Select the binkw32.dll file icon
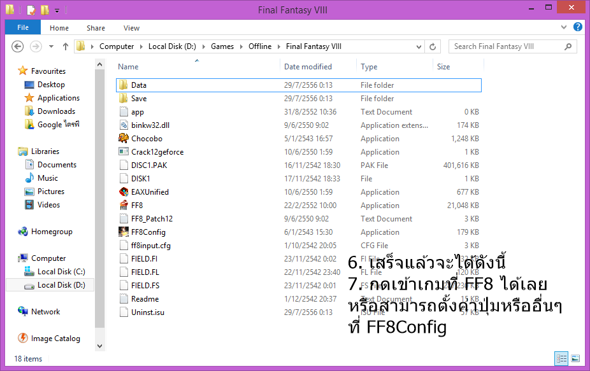 [124, 125]
